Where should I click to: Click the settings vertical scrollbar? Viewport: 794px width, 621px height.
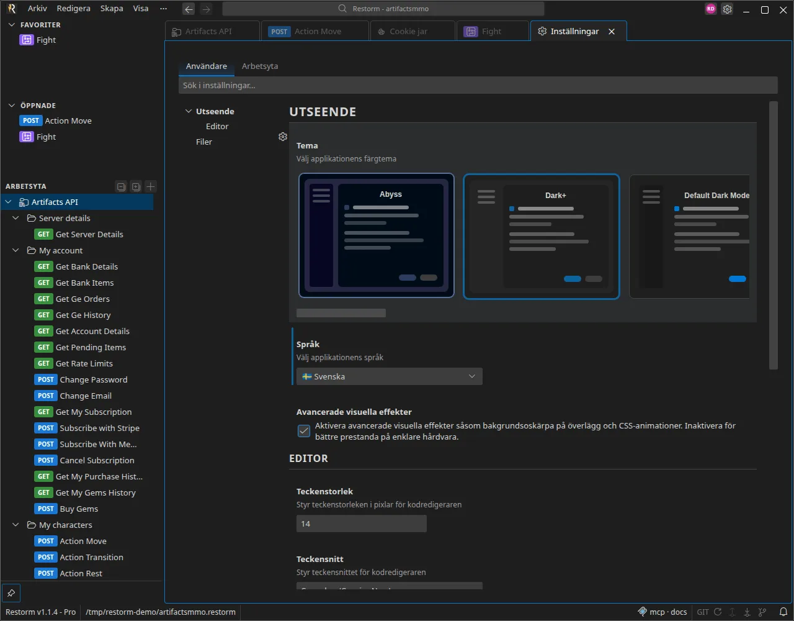pyautogui.click(x=774, y=235)
